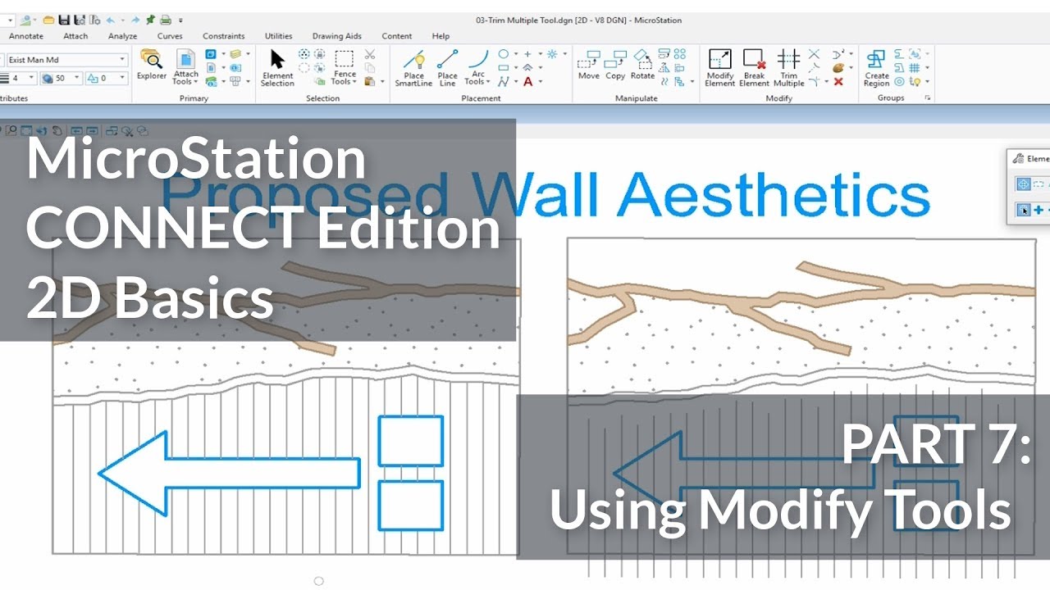The height and width of the screenshot is (590, 1050).
Task: Open the Exist Man Md level dropdown
Action: [x=123, y=60]
